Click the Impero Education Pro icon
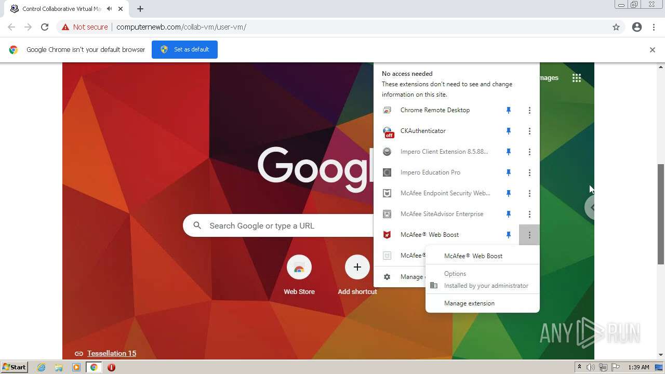The width and height of the screenshot is (665, 374). point(387,172)
